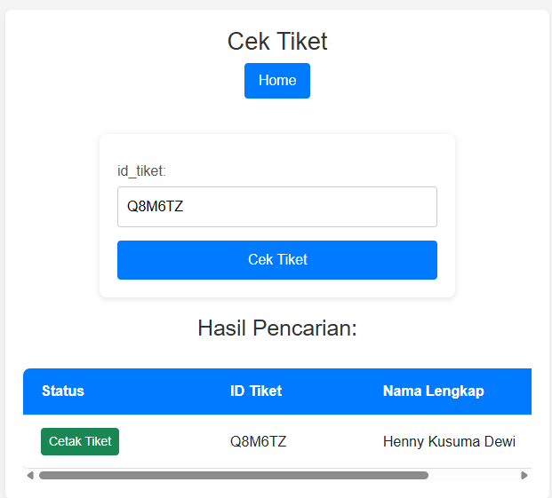552x498 pixels.
Task: Click the Q8M6TZ cell in results table
Action: 258,441
